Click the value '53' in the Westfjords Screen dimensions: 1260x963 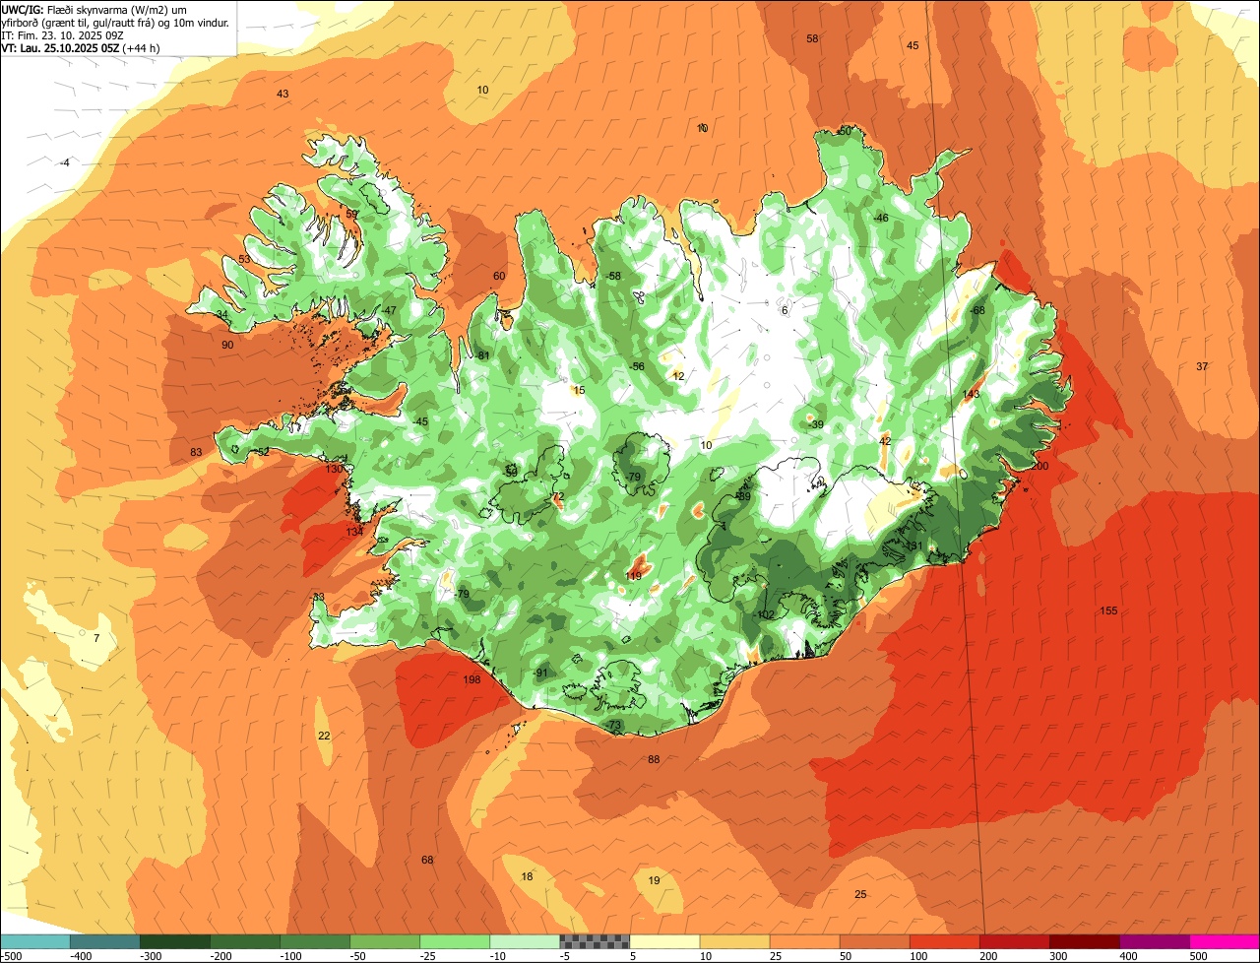point(244,260)
